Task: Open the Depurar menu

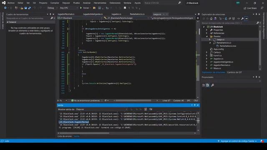Action: 66,3
